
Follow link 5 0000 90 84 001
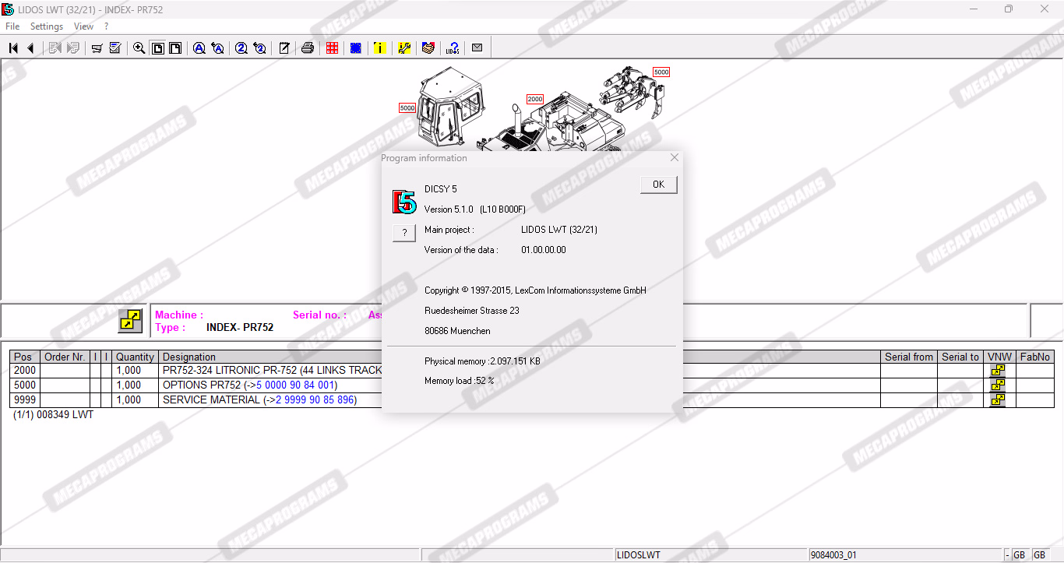click(295, 385)
